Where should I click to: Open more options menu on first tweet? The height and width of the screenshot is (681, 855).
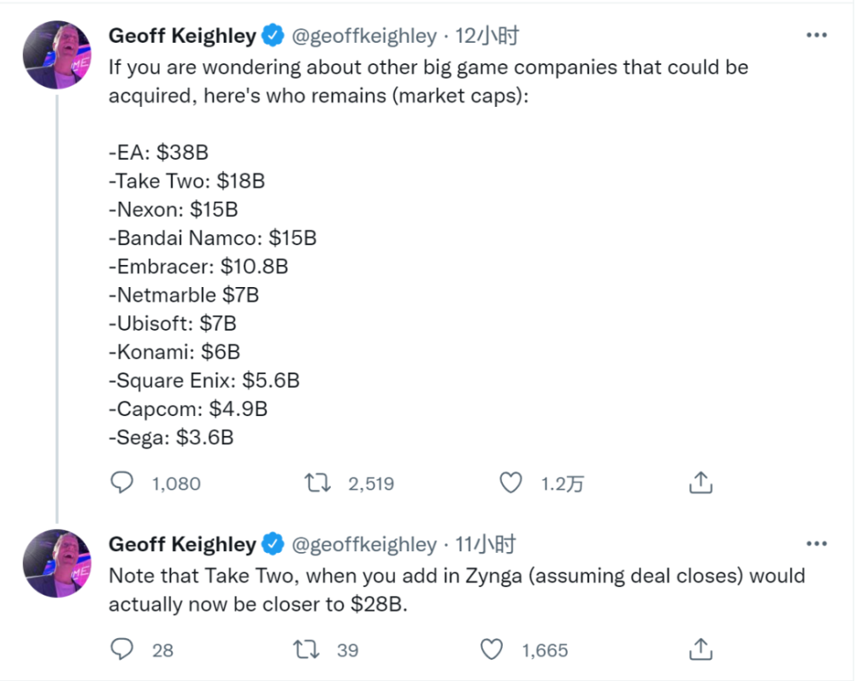click(817, 36)
